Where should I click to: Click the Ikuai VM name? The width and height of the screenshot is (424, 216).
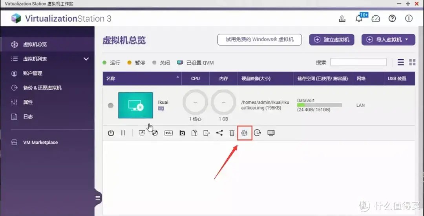coord(163,103)
